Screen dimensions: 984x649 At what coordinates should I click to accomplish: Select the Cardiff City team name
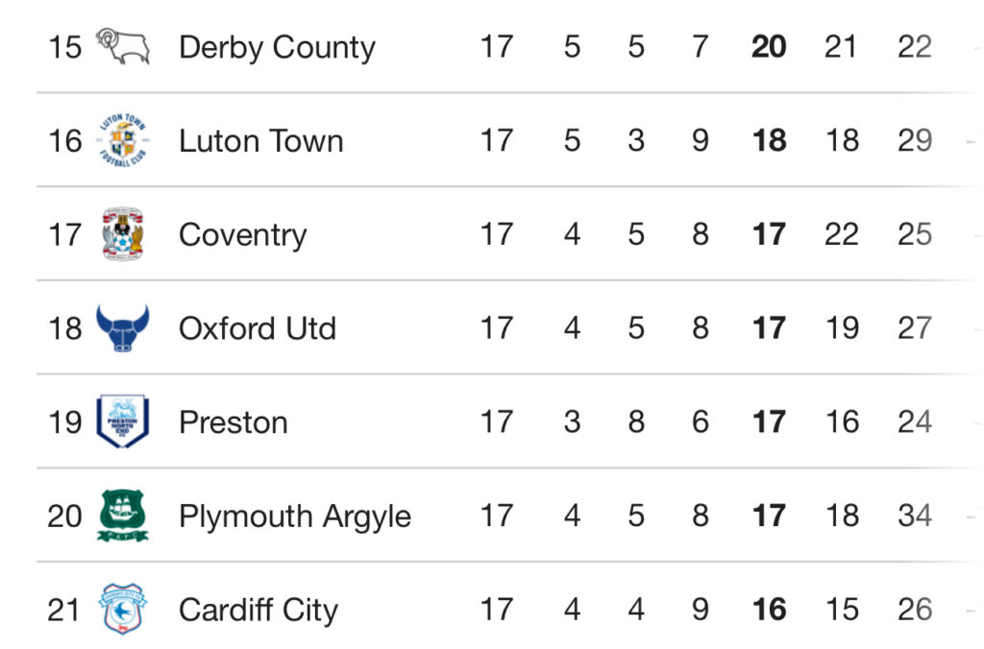tap(258, 611)
